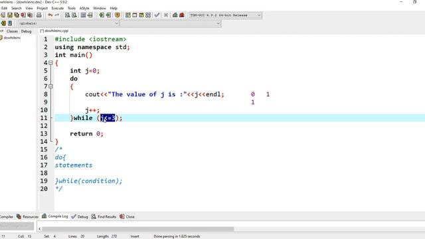Click 'Done parsing' status bar message

177,236
